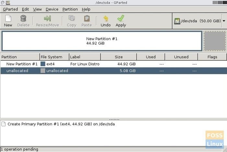Click the Resize/Move toolbar icon

coord(47,18)
